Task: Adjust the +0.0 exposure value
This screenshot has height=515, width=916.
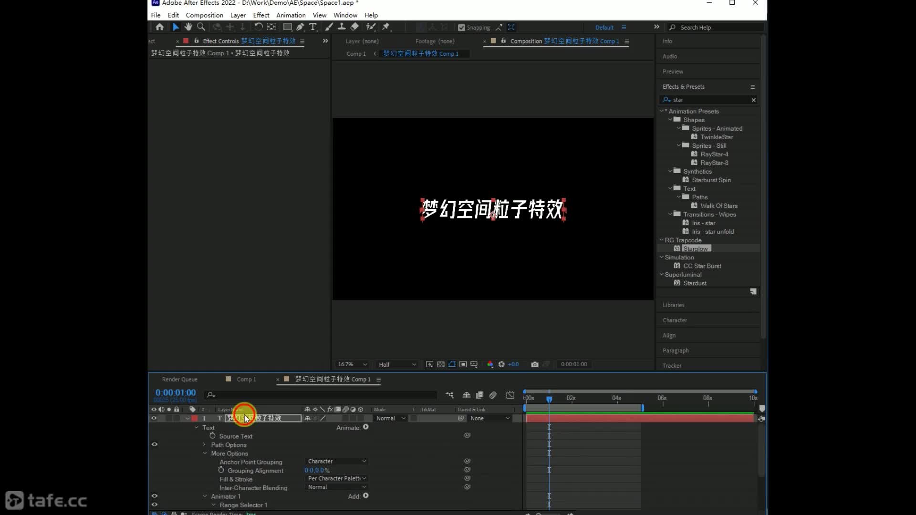Action: click(x=513, y=364)
